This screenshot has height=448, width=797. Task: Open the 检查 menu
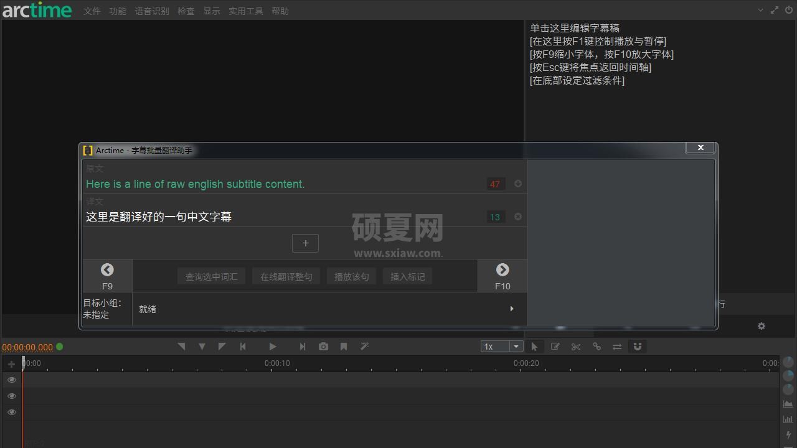186,11
